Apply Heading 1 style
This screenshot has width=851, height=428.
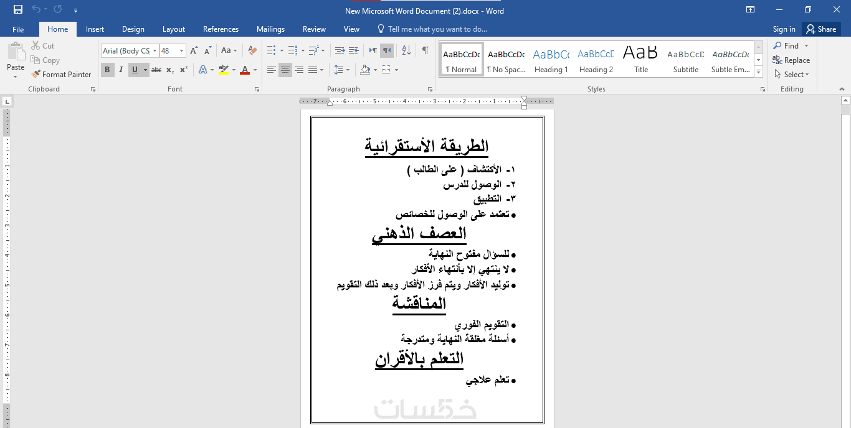point(551,60)
